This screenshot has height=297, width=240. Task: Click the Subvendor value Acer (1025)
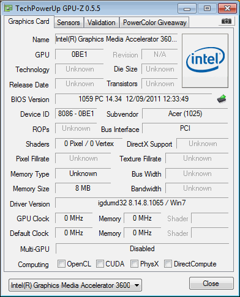tap(185, 114)
